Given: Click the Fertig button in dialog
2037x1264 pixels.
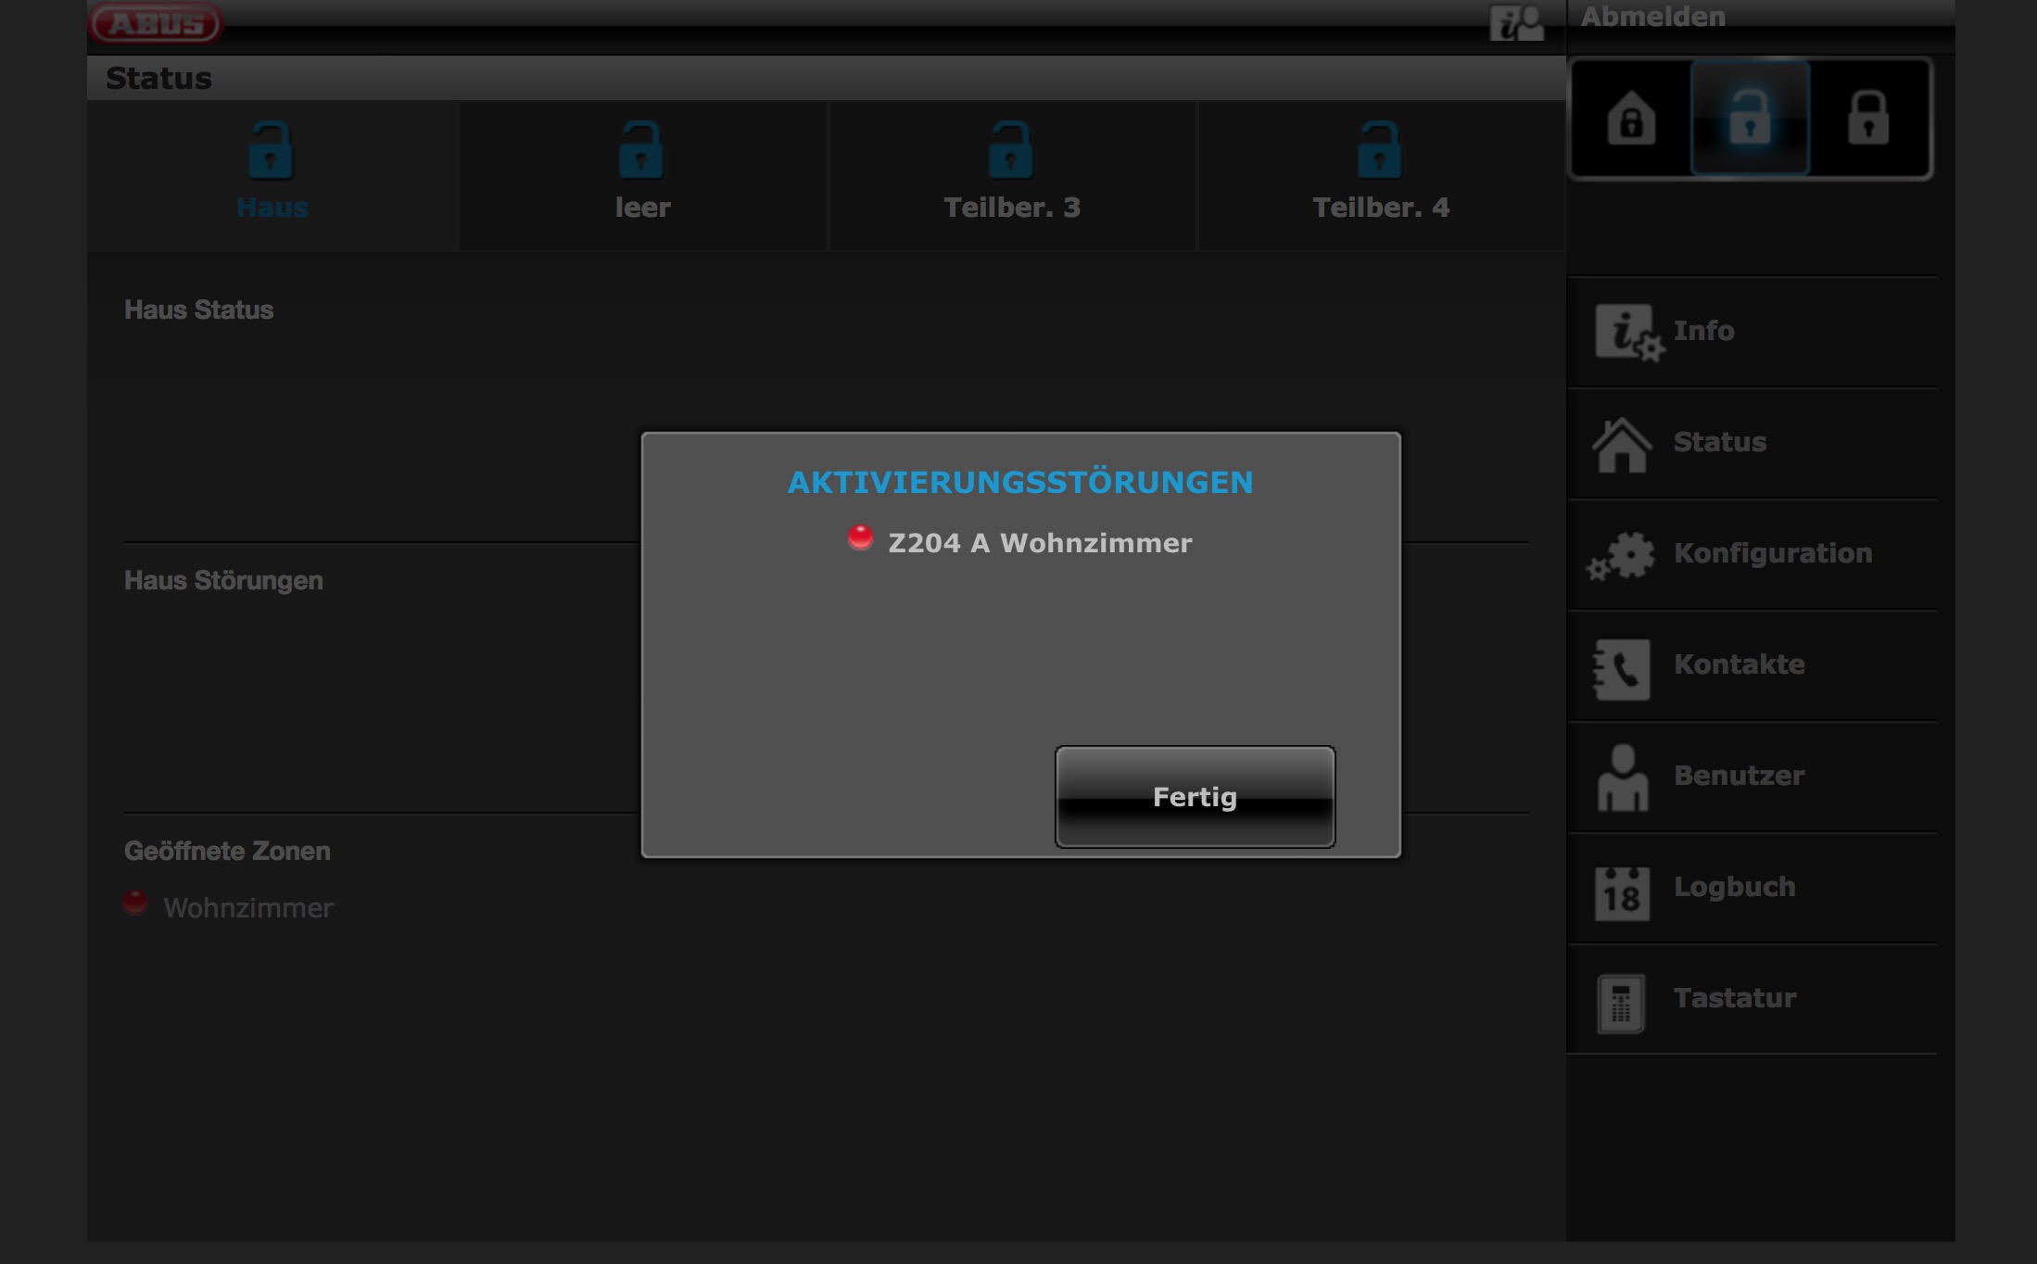Looking at the screenshot, I should tap(1195, 797).
